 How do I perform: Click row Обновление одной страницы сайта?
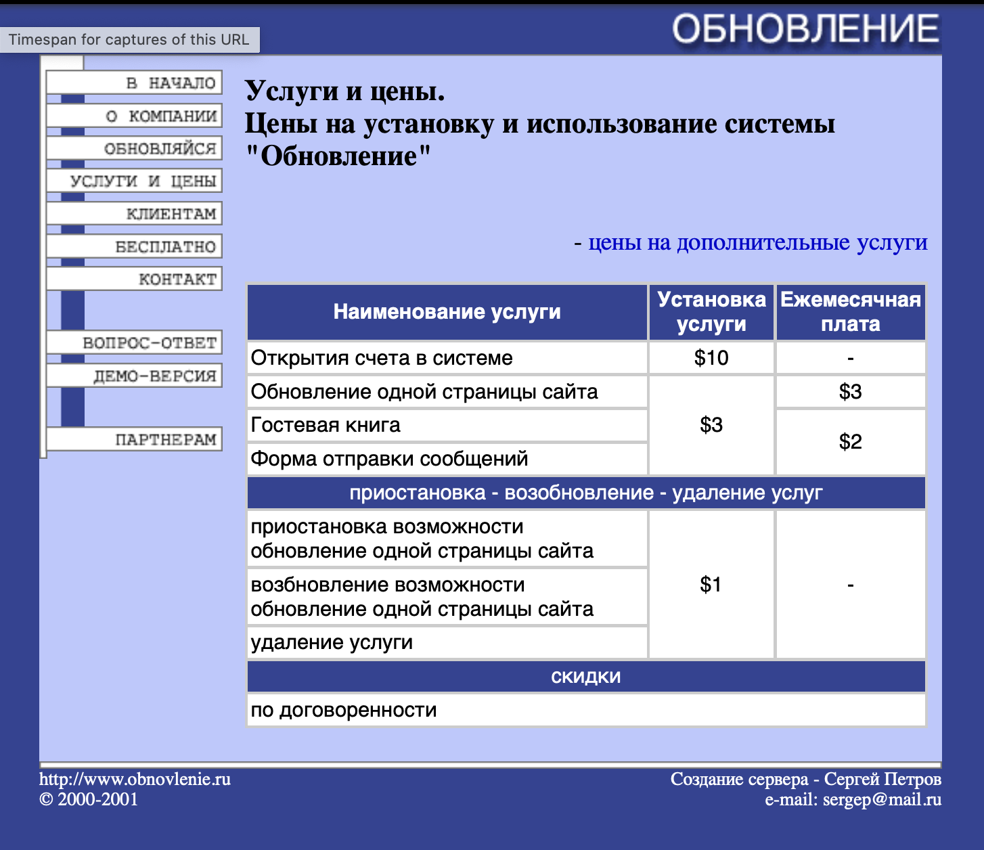(447, 392)
